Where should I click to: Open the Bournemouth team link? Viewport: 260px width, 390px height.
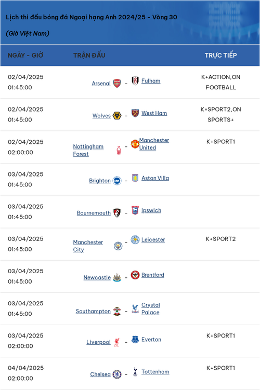click(x=94, y=213)
